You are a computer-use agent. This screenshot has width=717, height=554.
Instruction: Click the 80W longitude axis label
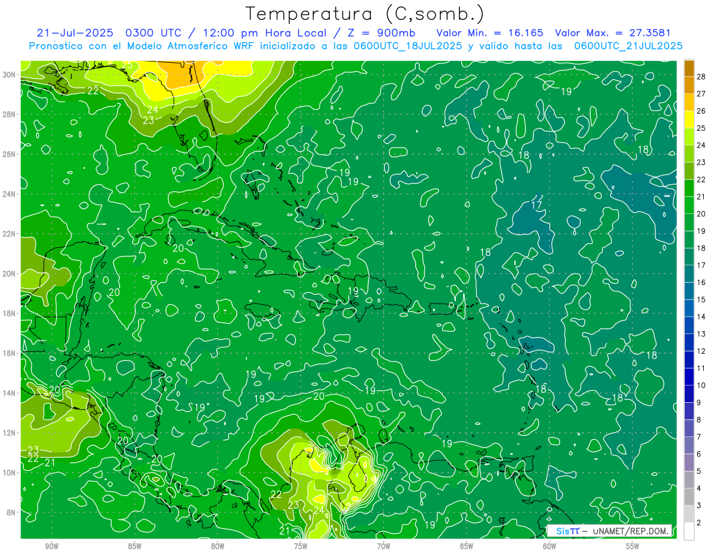click(217, 546)
